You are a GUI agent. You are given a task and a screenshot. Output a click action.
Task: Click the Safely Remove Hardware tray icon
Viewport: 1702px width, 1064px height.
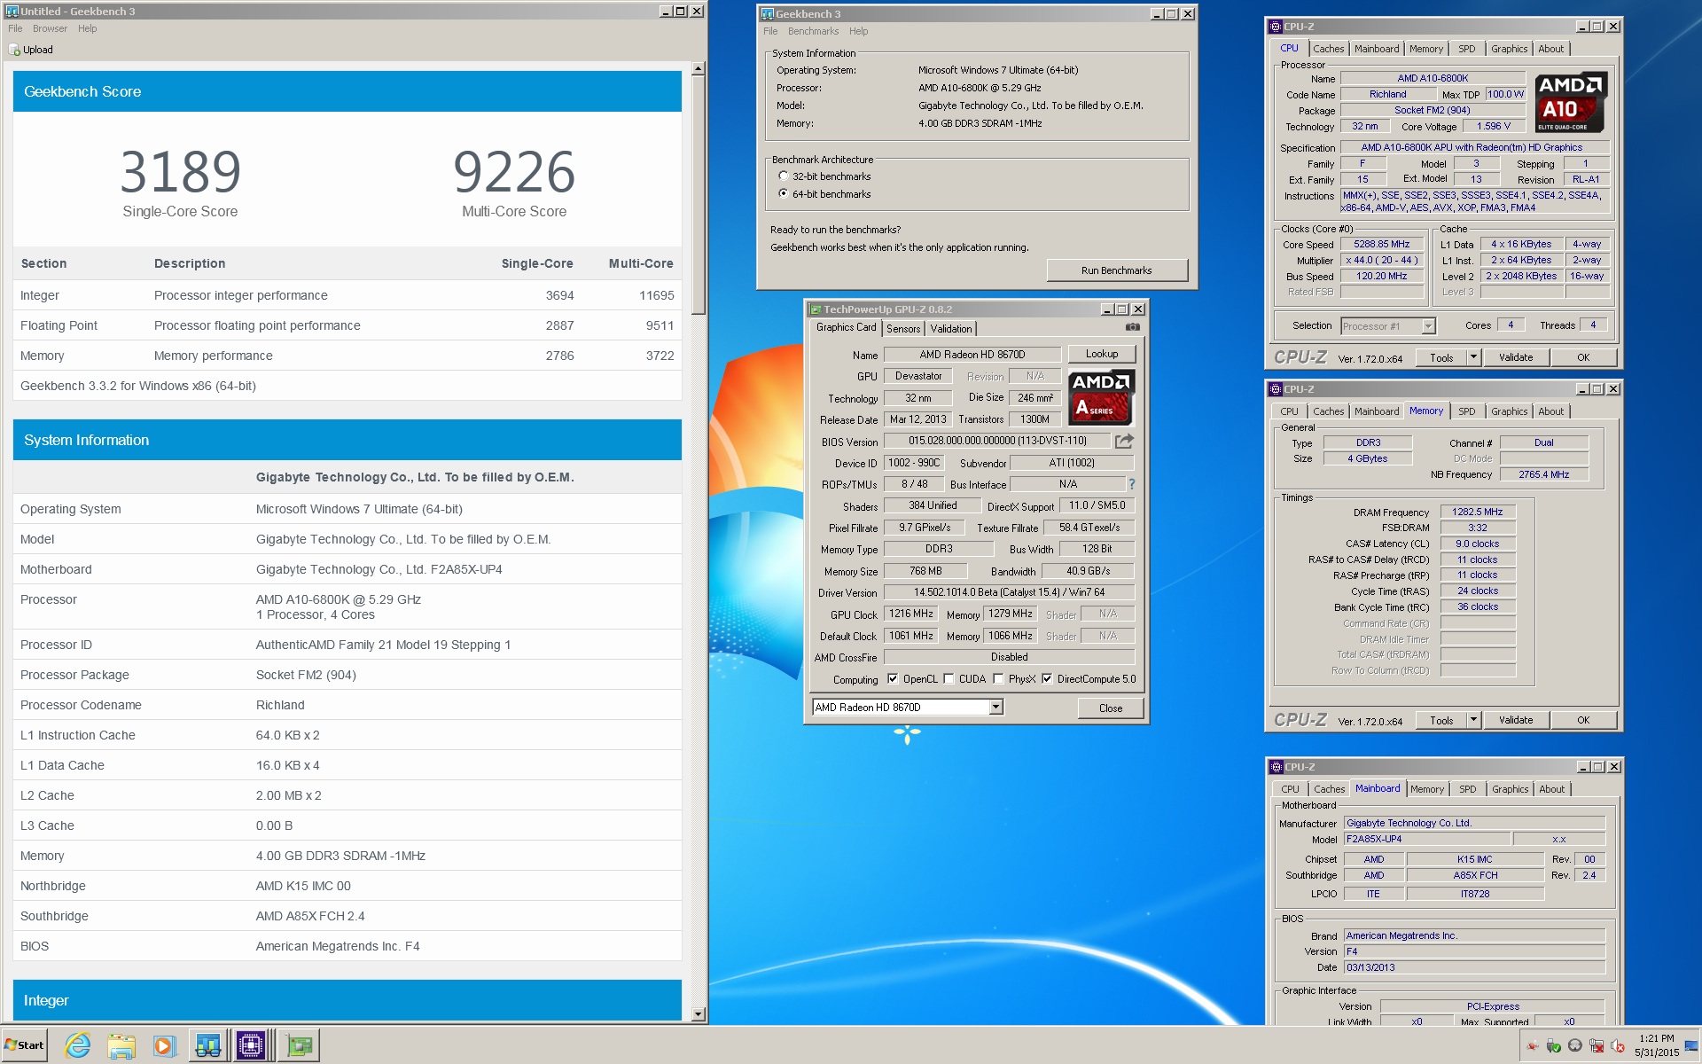(1554, 1045)
